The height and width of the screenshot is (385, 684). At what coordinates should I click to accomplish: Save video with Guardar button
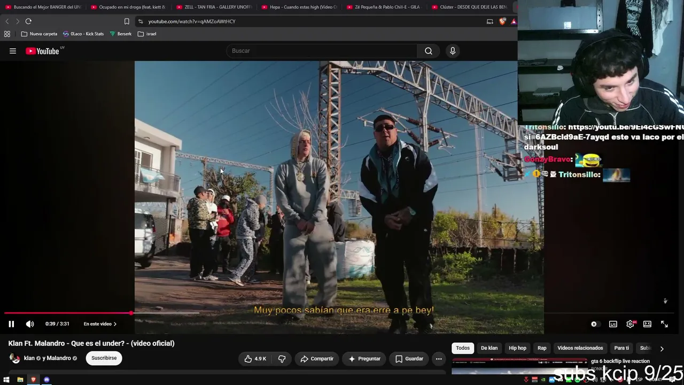pyautogui.click(x=409, y=359)
